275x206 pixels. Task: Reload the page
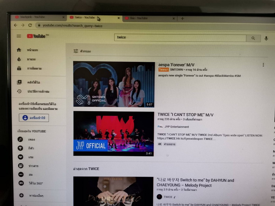[x=30, y=25]
